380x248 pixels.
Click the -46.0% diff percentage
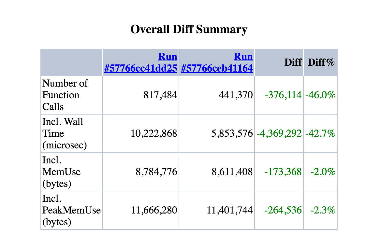[320, 95]
